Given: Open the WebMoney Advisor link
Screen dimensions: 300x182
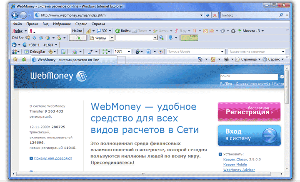Looking at the screenshot, I should click(239, 170).
